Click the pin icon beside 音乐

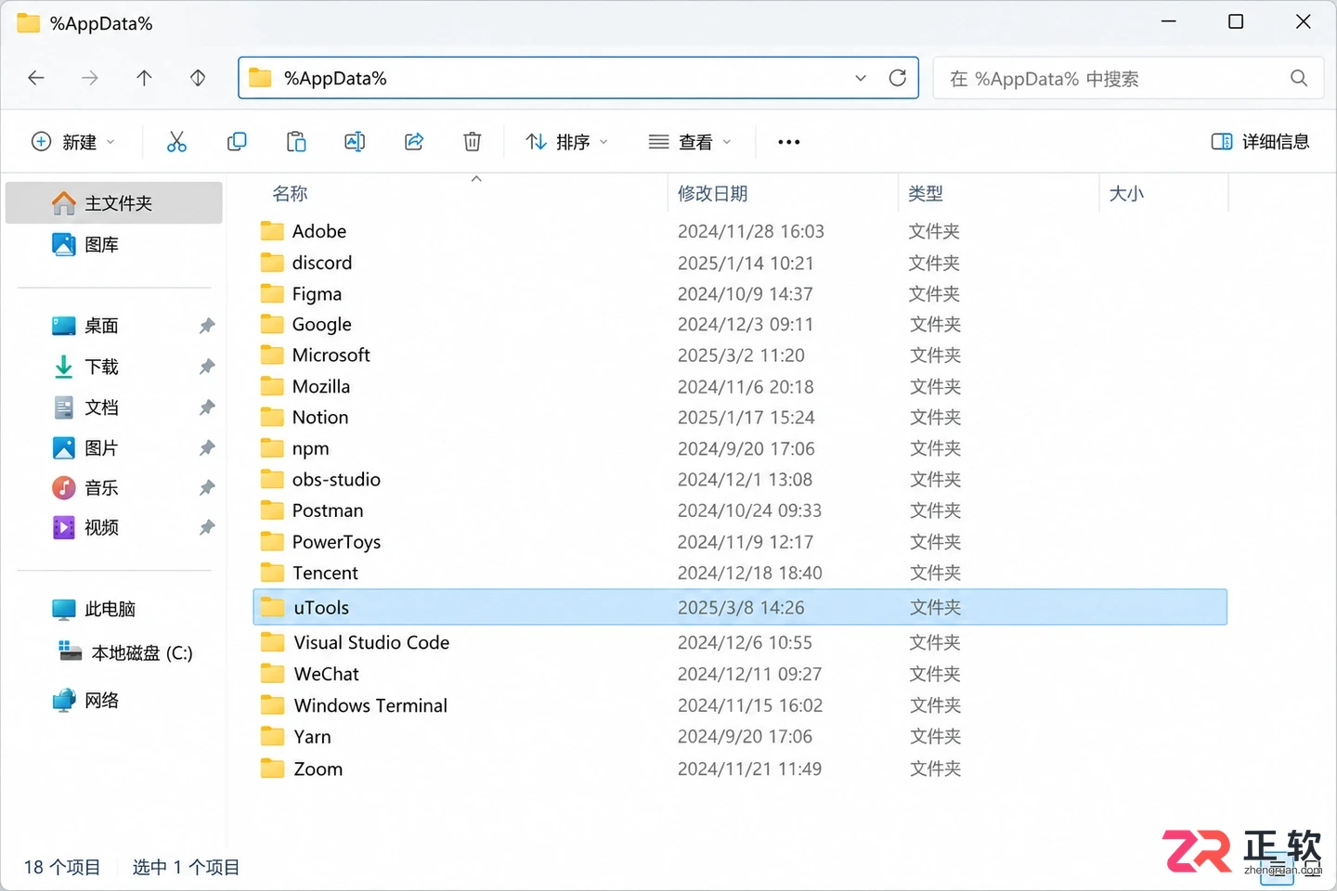(x=207, y=487)
